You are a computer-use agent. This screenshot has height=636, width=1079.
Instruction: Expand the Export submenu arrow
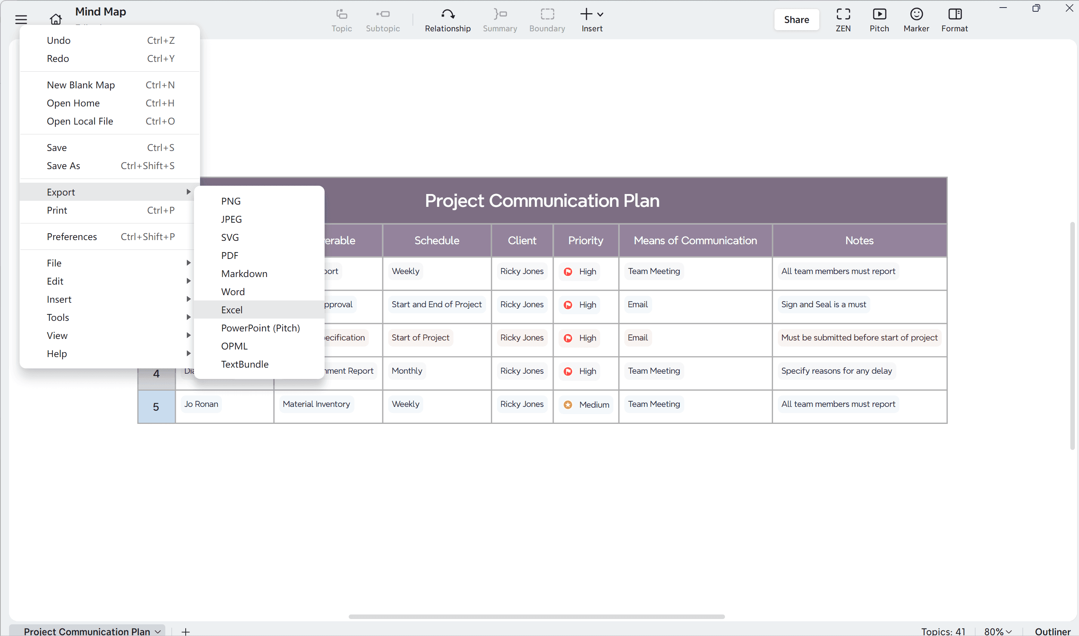pos(189,192)
